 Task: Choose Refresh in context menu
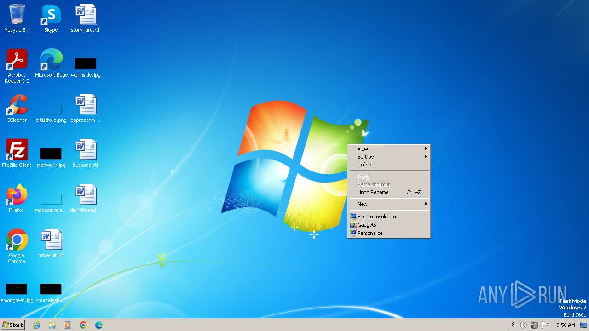point(389,165)
